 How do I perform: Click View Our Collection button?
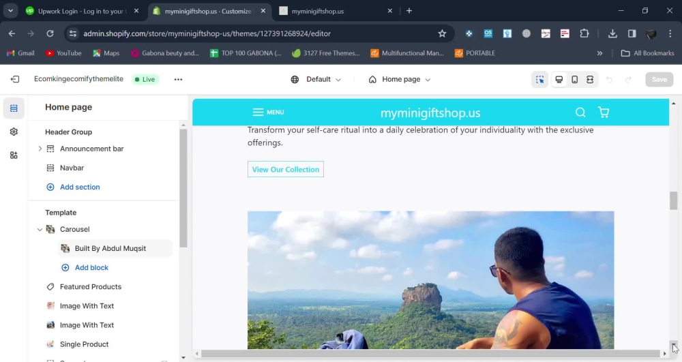pos(285,170)
